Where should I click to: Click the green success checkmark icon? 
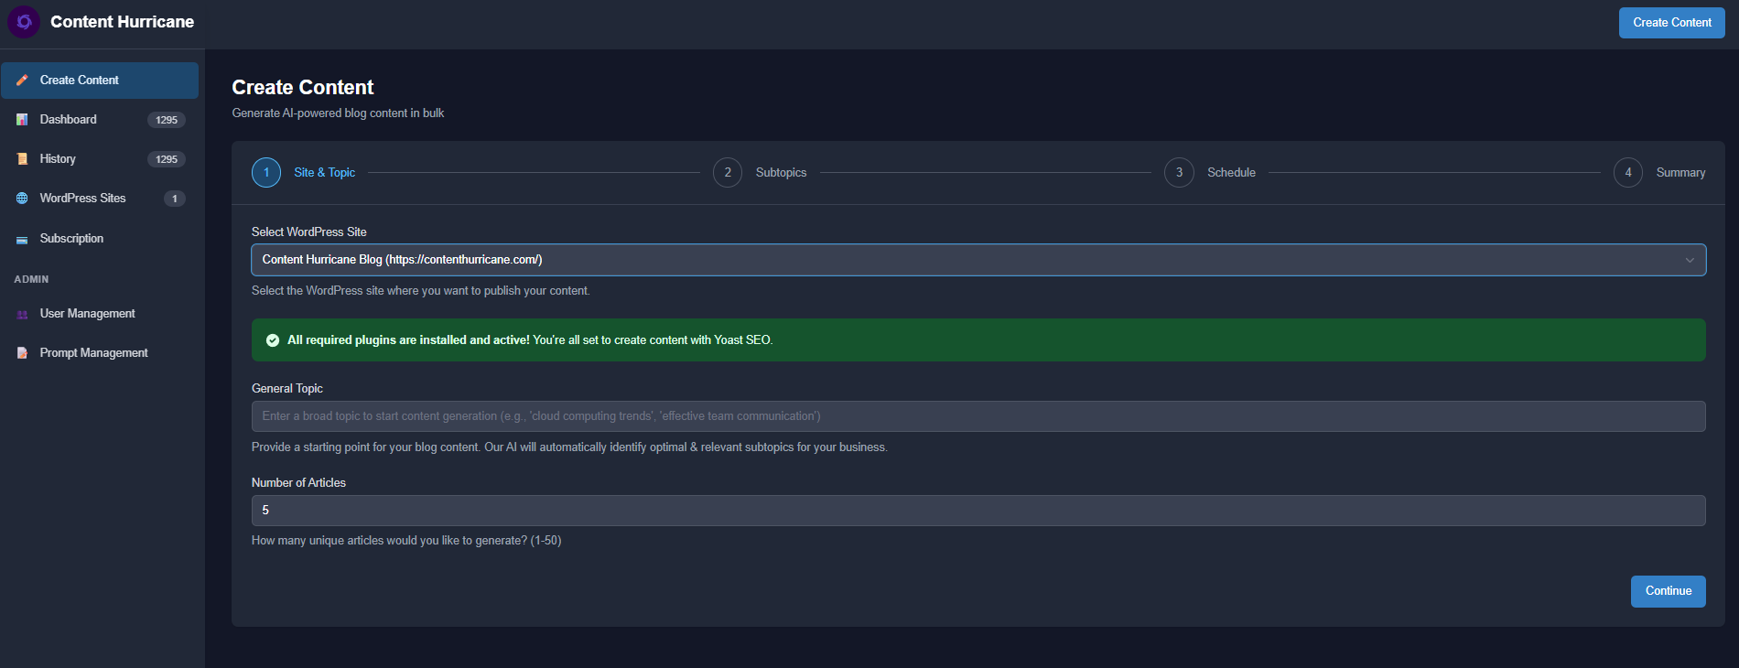[273, 340]
